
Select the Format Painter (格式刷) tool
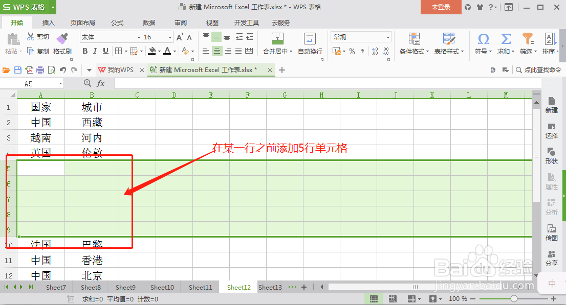[x=62, y=43]
